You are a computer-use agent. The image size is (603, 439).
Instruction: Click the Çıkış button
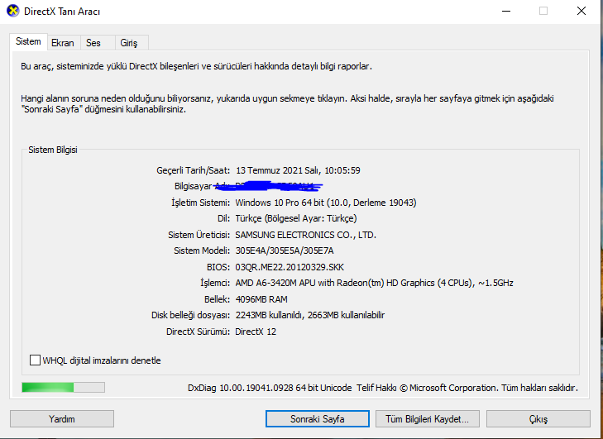click(x=538, y=419)
